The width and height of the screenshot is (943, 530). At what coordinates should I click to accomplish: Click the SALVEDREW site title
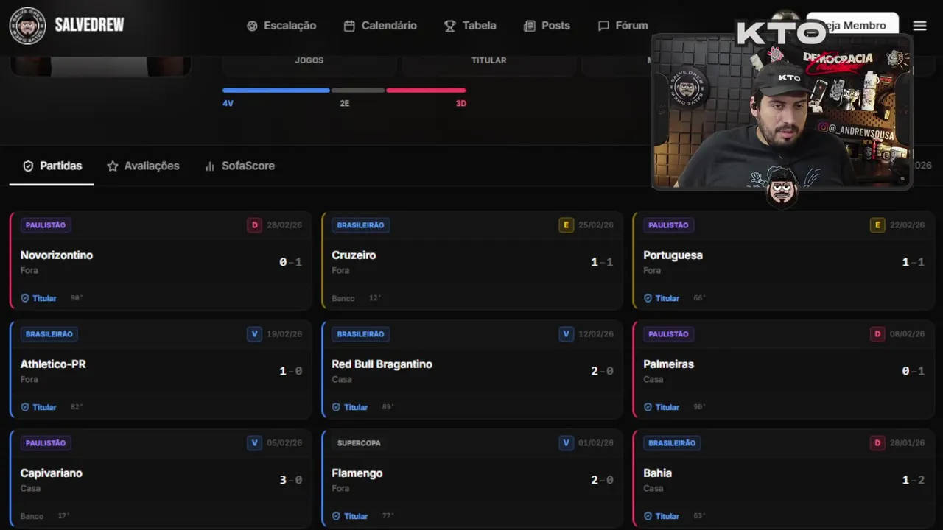tap(89, 25)
